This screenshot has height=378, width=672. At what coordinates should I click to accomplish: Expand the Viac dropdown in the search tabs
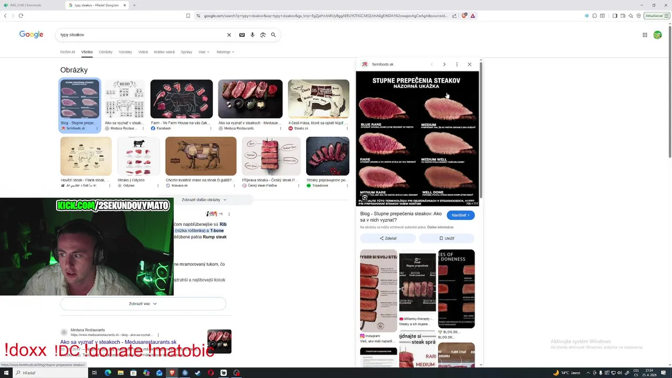pyautogui.click(x=204, y=52)
